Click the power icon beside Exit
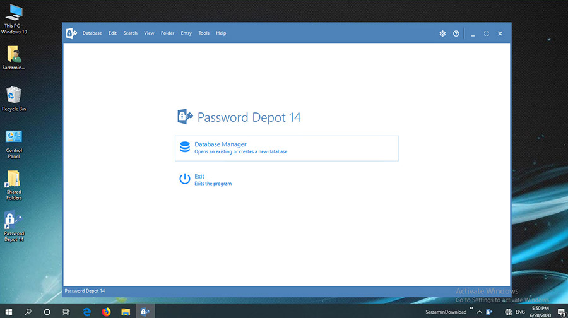Viewport: 568px width, 318px height. click(x=185, y=179)
